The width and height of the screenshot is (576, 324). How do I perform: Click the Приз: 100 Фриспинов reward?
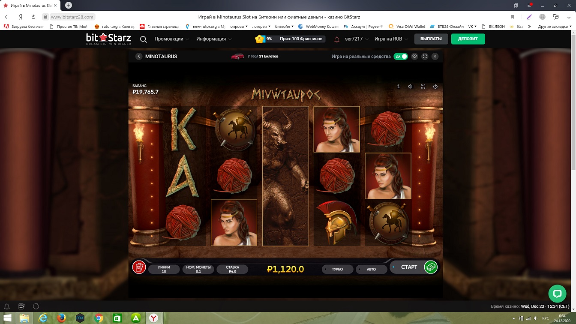point(301,39)
